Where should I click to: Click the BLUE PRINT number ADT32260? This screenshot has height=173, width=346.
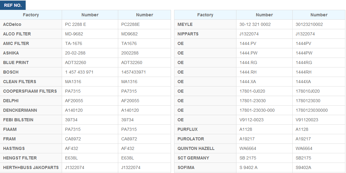point(76,62)
